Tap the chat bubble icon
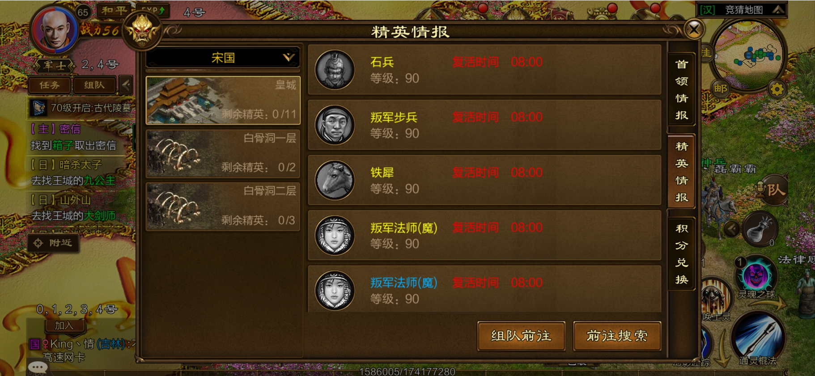815x376 pixels. pos(38,368)
